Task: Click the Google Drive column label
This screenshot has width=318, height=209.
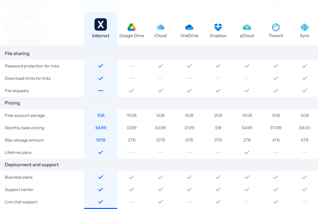Action: tap(131, 36)
